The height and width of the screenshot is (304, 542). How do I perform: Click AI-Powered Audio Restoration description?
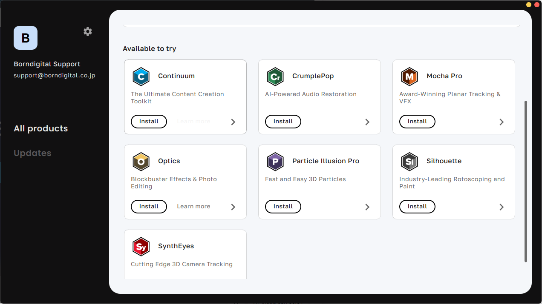(x=311, y=94)
